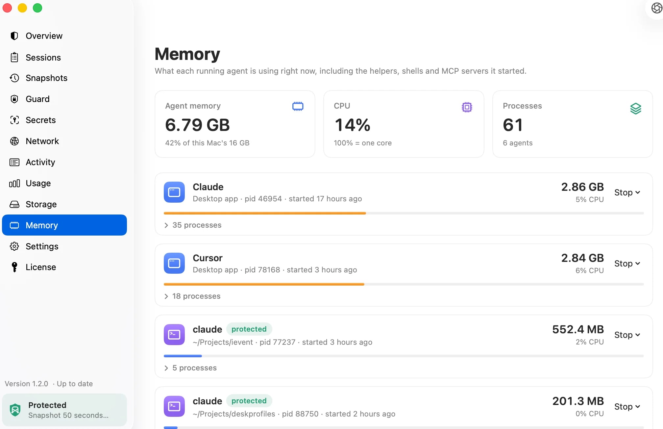Viewport: 663px width, 429px height.
Task: Click the Protected snapshot status button
Action: (64, 410)
